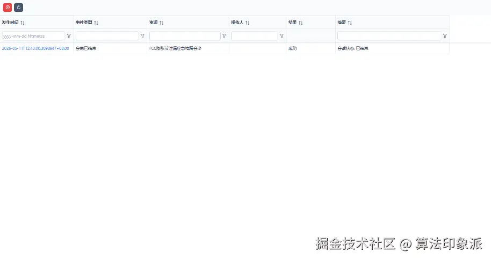The height and width of the screenshot is (260, 491).
Task: Select the 事件类型 cell in the data row
Action: [x=110, y=48]
